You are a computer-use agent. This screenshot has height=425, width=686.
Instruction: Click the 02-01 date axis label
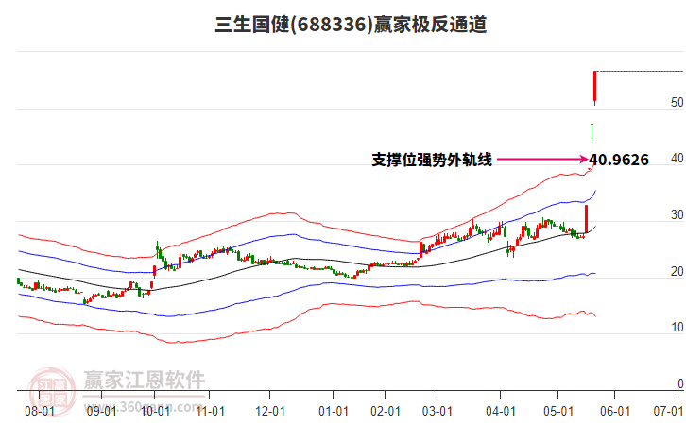(x=386, y=411)
